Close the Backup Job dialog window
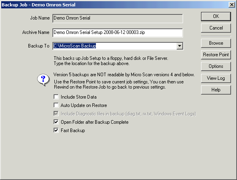Viewport: 237px width, 180px height. (x=232, y=5)
